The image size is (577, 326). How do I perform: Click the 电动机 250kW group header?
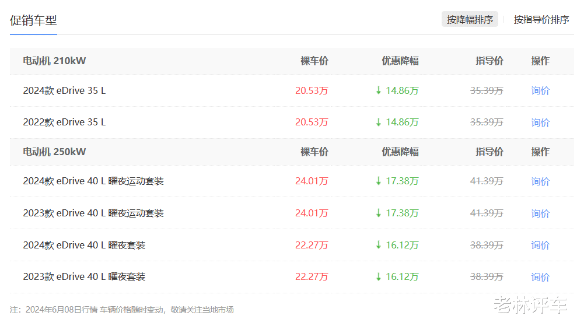point(54,152)
